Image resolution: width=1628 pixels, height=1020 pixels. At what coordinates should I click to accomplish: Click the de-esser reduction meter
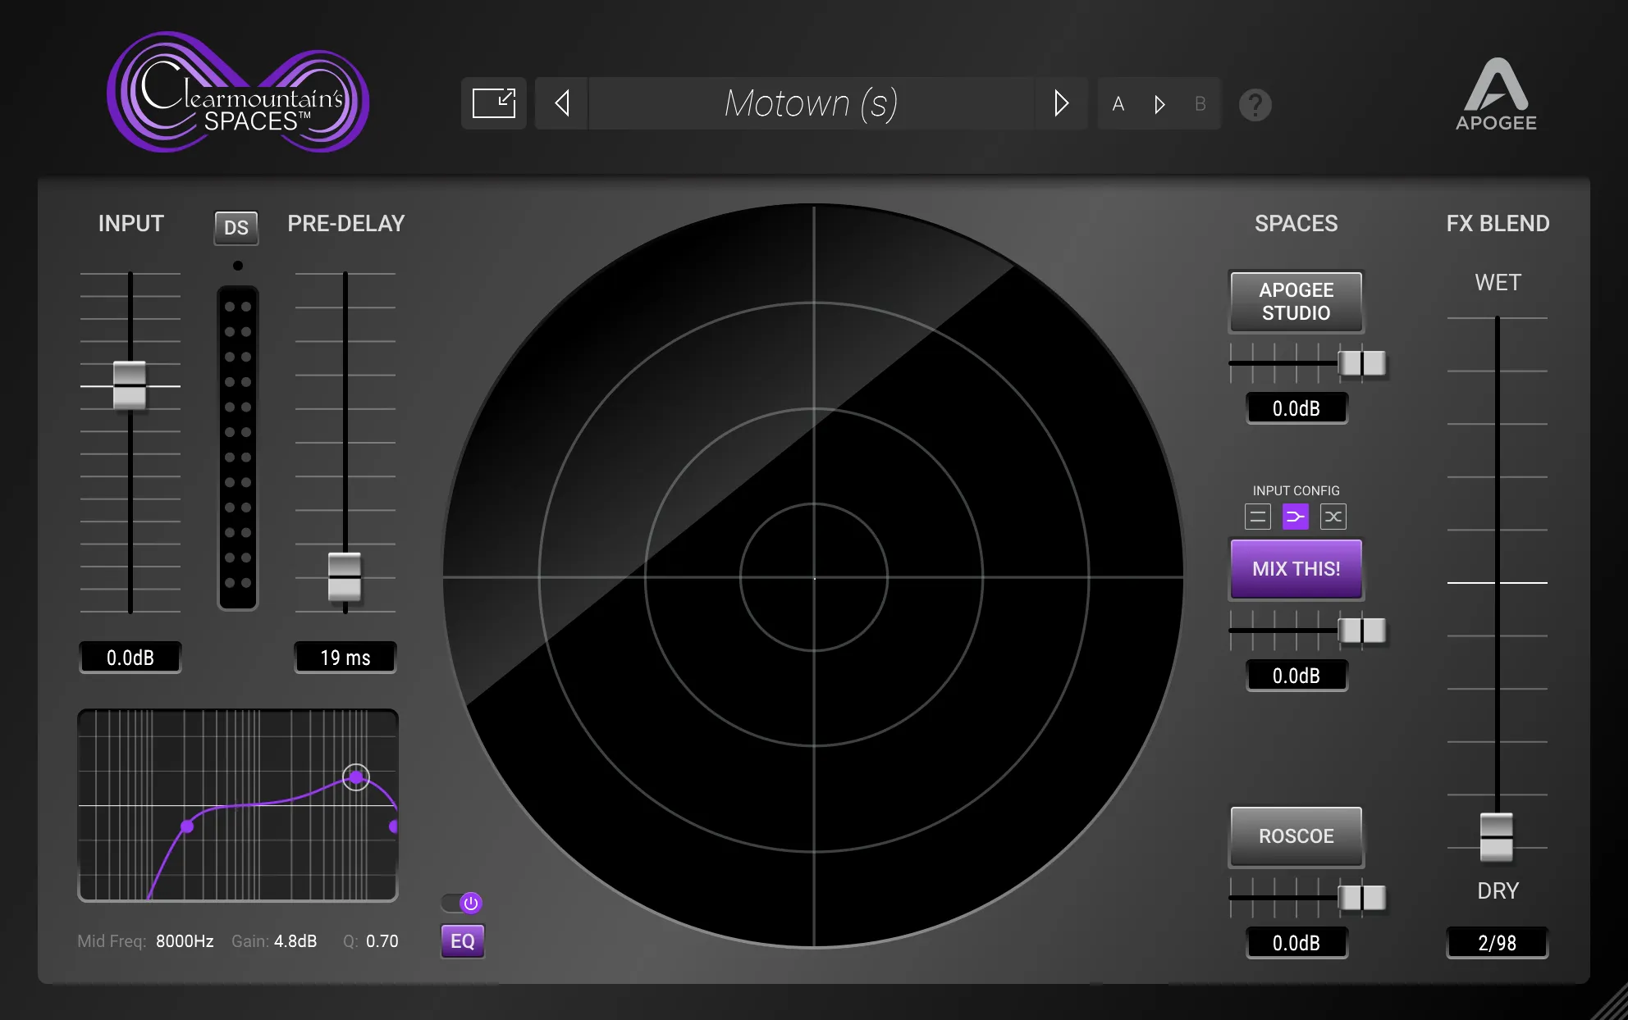(x=237, y=448)
